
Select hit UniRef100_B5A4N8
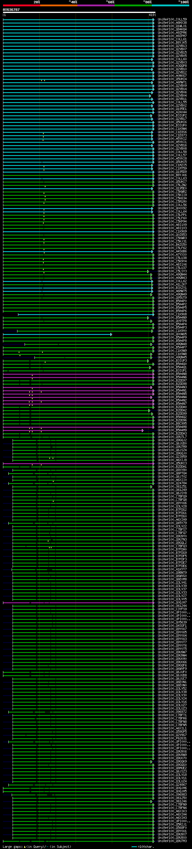pyautogui.click(x=172, y=374)
